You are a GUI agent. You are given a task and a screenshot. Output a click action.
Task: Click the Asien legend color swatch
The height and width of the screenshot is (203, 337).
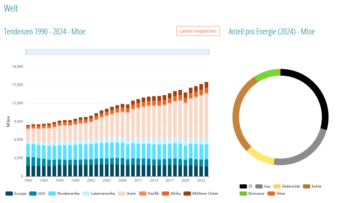pyautogui.click(x=122, y=194)
